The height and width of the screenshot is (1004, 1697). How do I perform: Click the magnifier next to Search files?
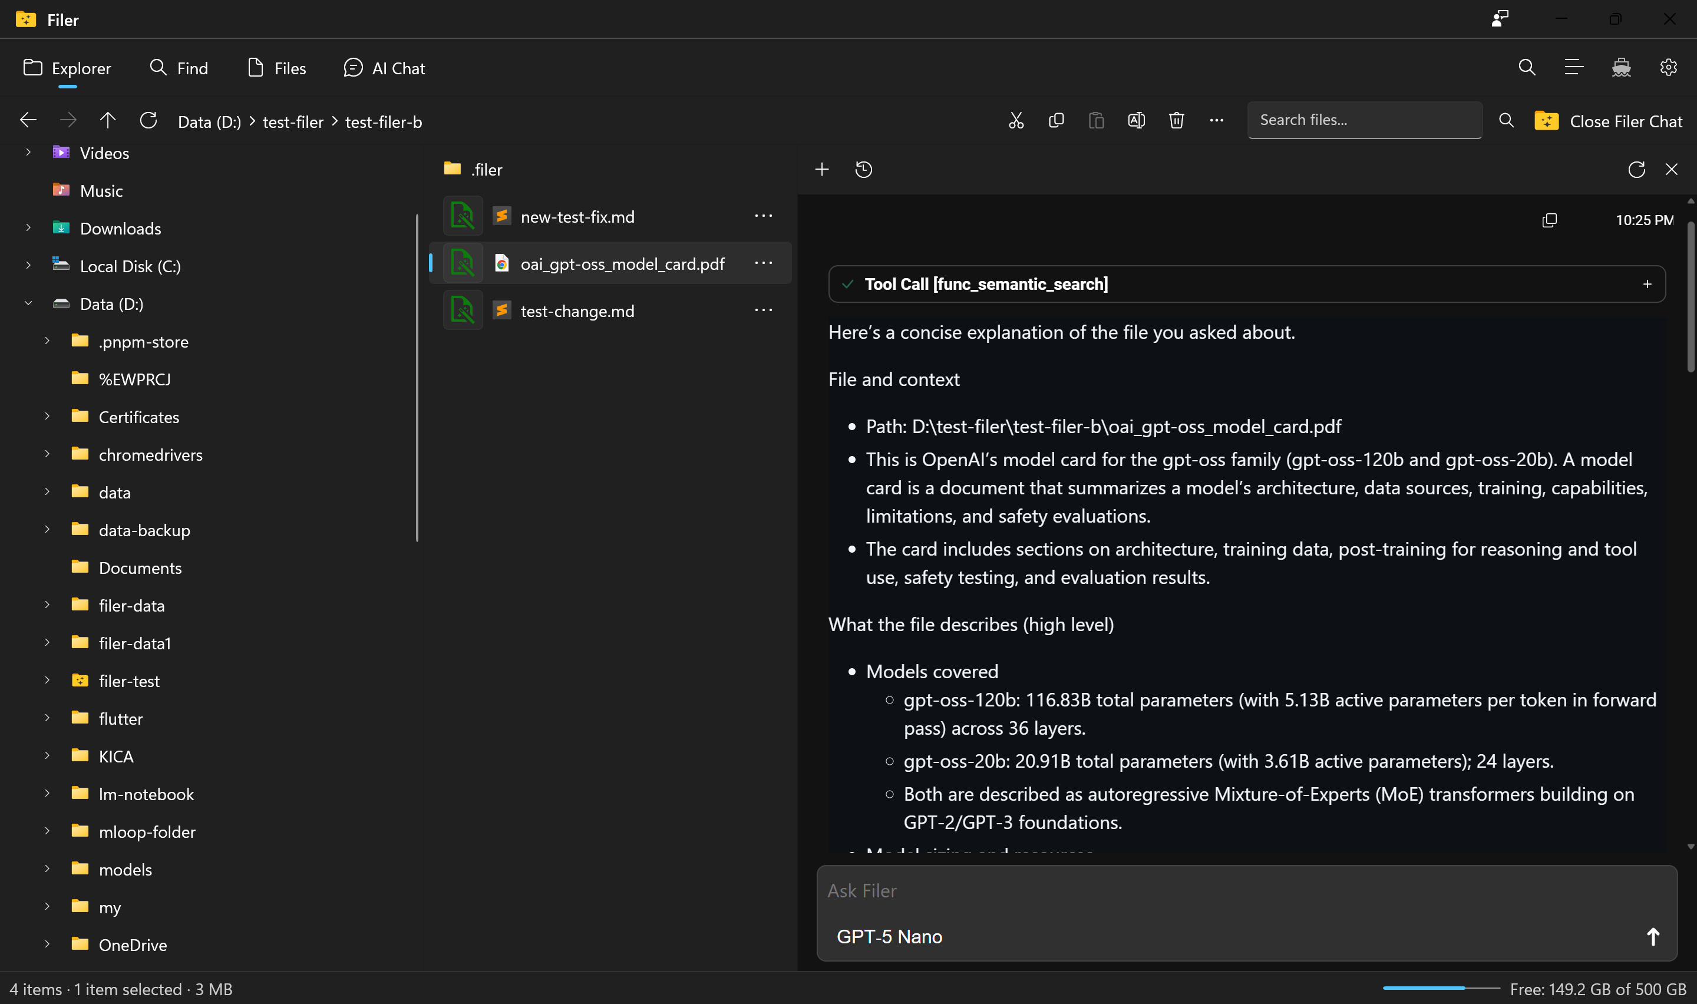1505,121
